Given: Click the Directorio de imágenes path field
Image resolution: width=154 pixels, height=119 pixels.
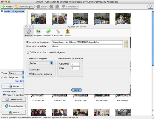Looking at the screenshot, I should 87,42.
